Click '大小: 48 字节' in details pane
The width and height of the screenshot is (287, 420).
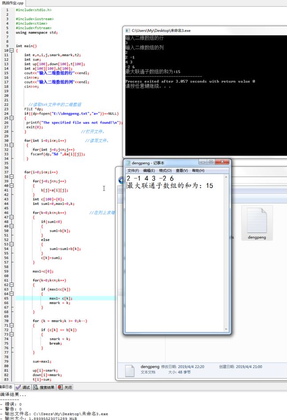[x=179, y=372]
